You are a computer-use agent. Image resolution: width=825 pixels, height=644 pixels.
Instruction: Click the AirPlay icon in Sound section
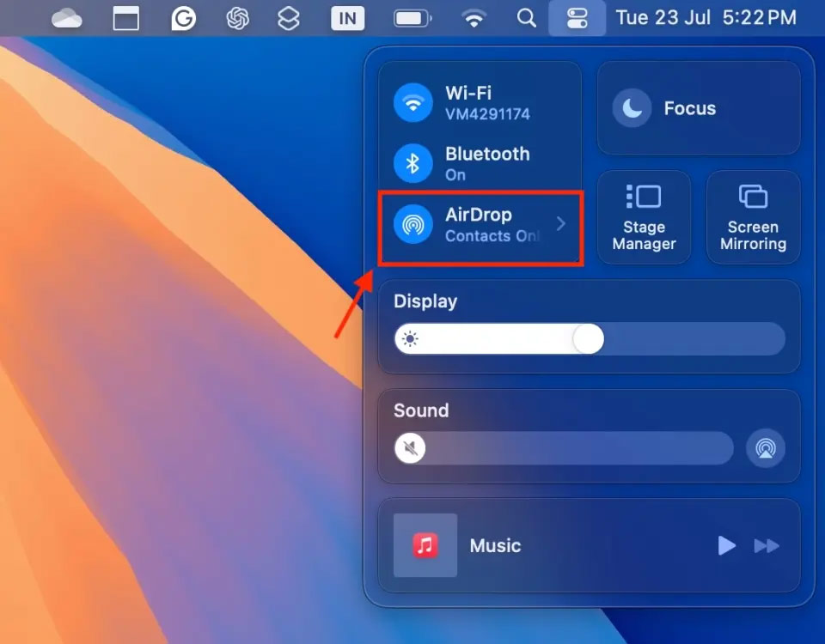766,448
